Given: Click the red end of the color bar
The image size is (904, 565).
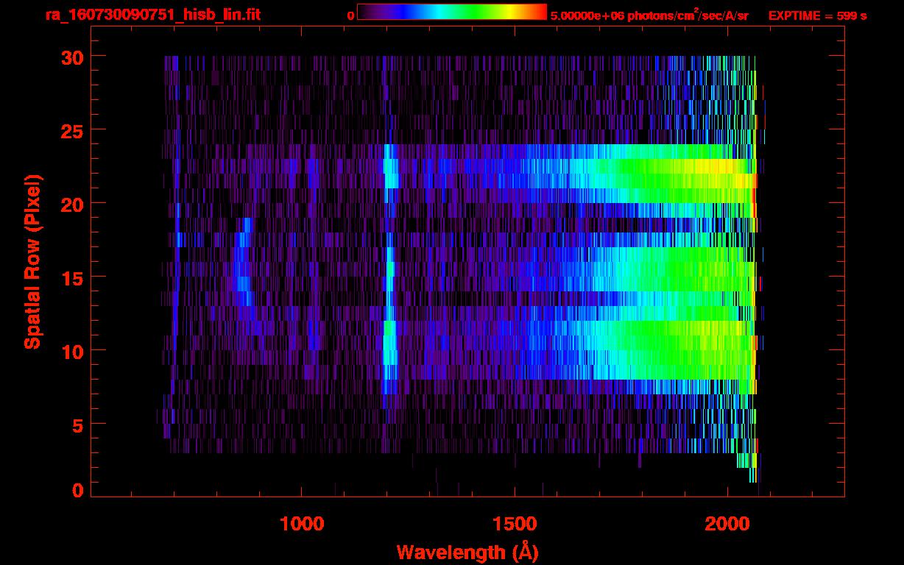Looking at the screenshot, I should point(539,12).
